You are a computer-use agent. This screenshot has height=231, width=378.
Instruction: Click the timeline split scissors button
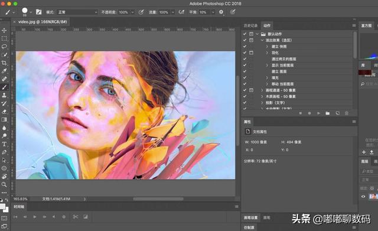tap(76, 217)
